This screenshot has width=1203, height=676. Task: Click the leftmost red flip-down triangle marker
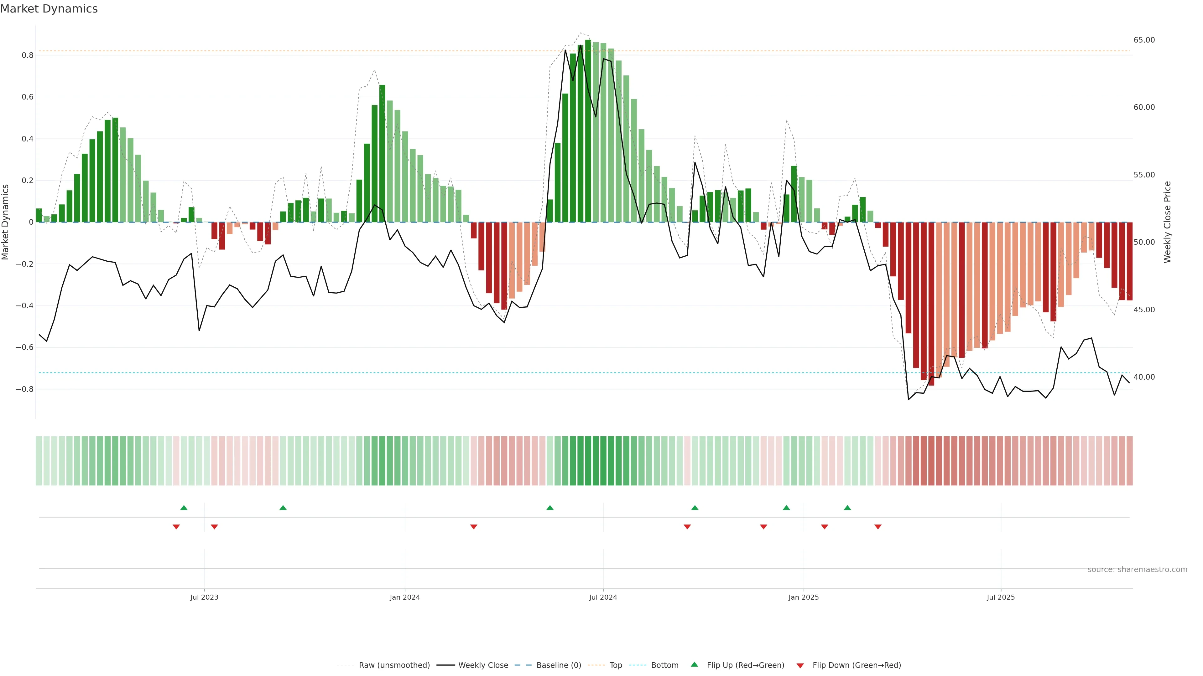176,527
